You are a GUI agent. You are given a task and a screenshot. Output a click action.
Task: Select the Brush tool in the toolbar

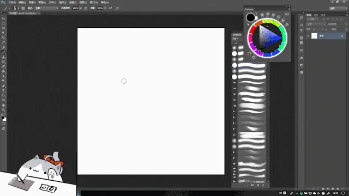click(4, 52)
